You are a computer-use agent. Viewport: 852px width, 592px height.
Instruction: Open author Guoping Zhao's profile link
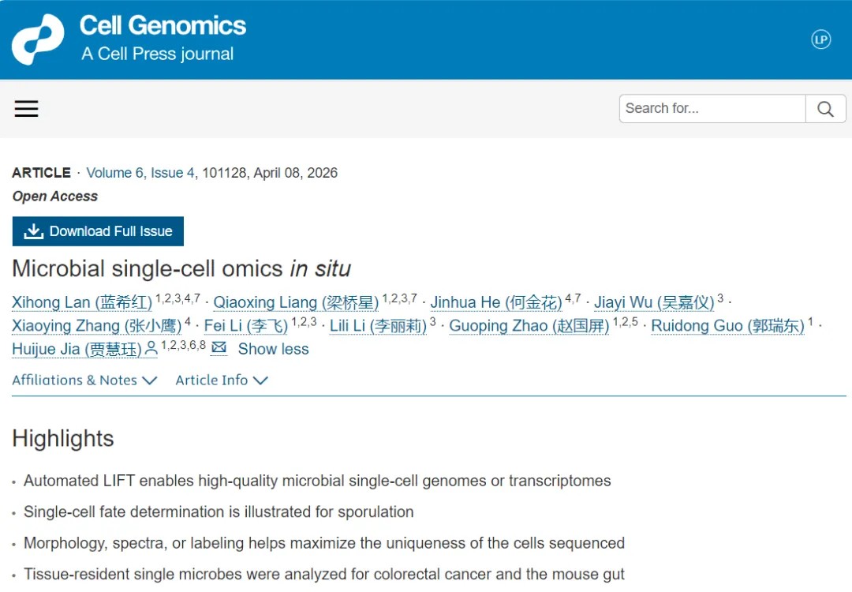tap(529, 325)
